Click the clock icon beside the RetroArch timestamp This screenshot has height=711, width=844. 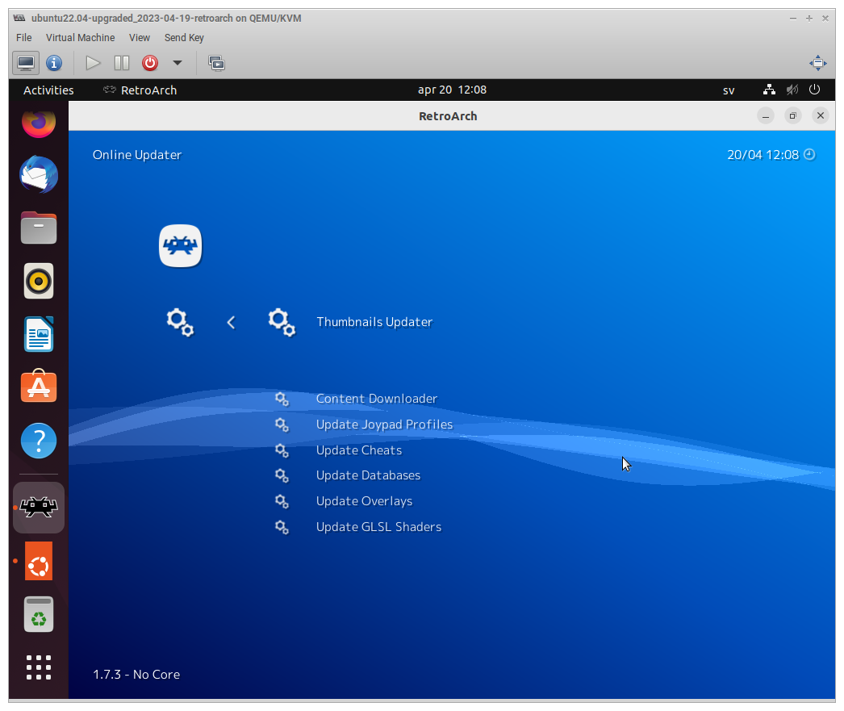[x=808, y=154]
